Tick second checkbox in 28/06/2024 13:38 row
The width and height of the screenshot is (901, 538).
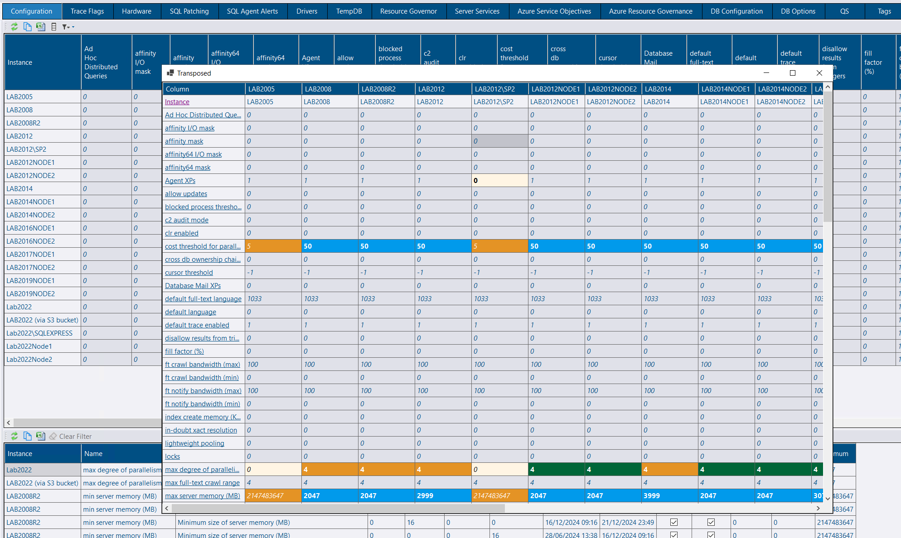point(711,535)
